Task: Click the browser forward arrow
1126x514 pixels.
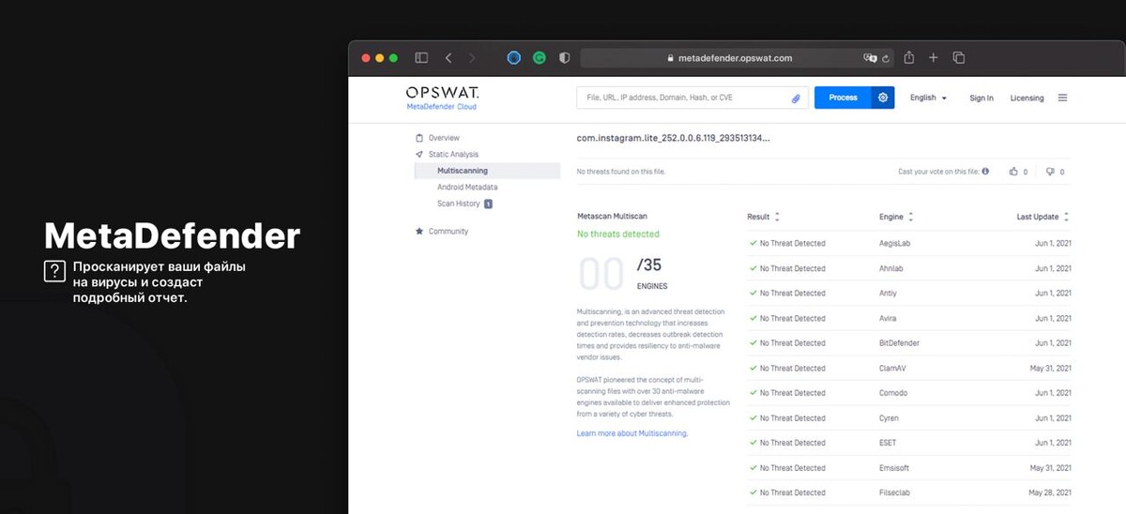Action: point(472,57)
